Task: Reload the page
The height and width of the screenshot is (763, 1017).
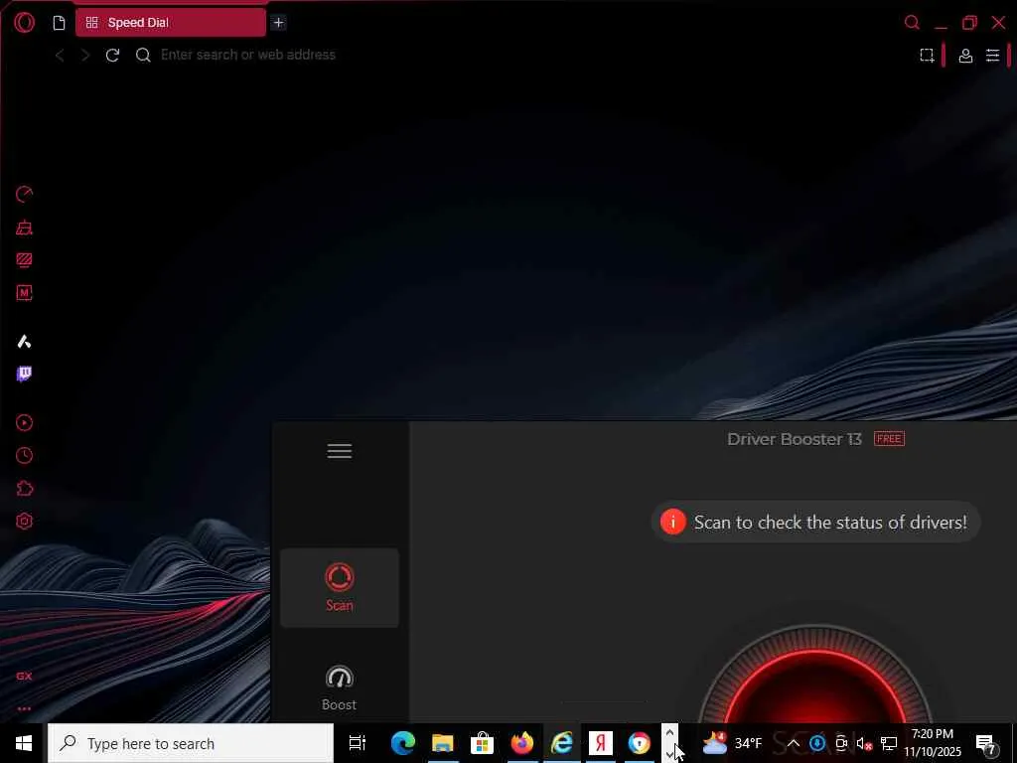Action: tap(112, 56)
